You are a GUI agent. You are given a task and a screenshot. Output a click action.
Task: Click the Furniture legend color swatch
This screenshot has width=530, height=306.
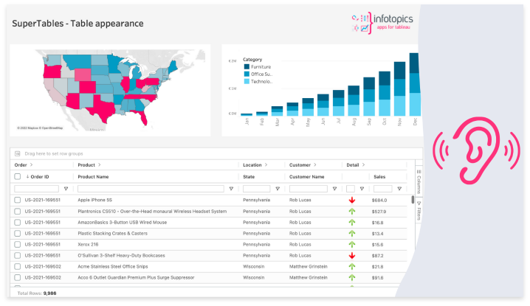(x=247, y=66)
